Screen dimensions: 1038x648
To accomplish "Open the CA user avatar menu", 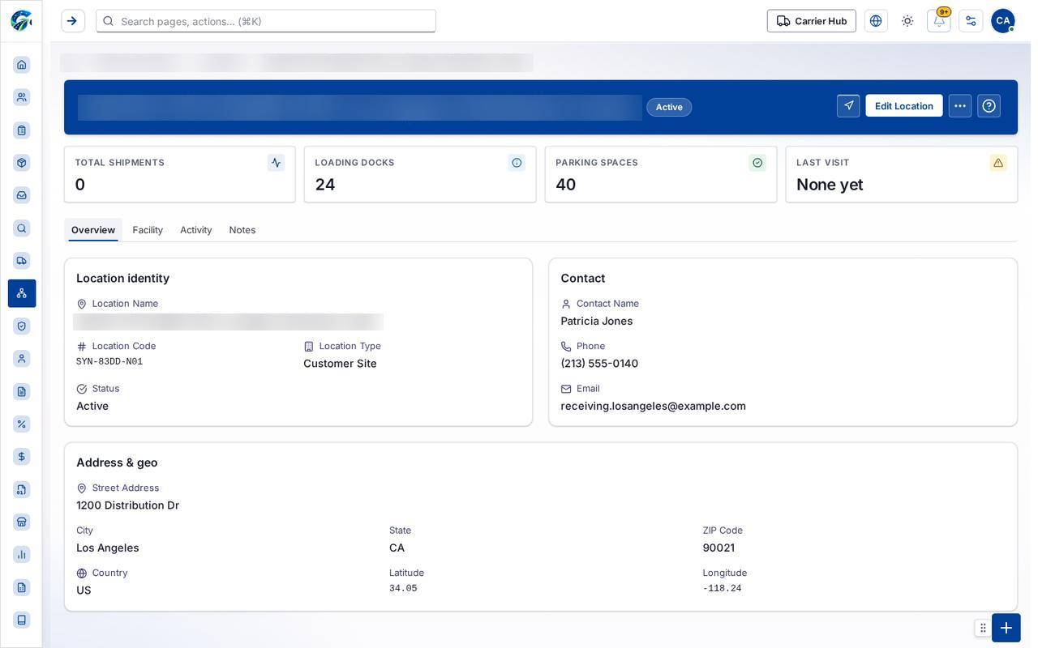I will coord(1003,21).
